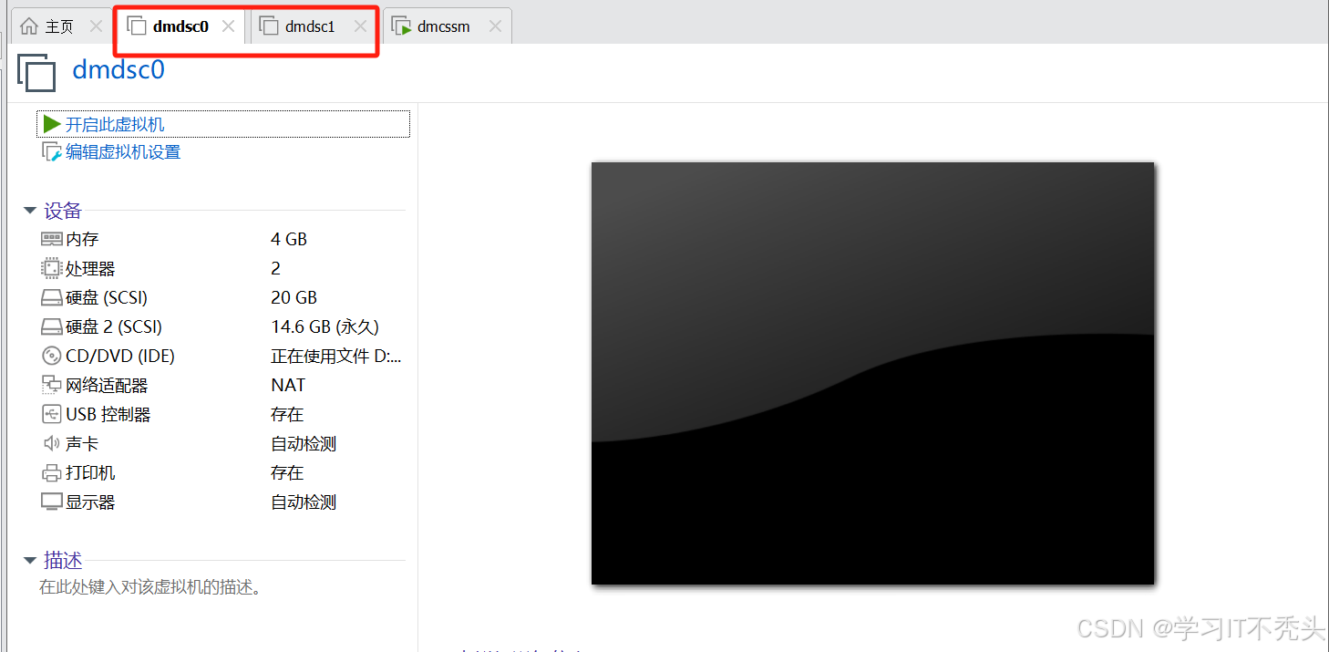Click the 20 GB disk value
Viewport: 1329px width, 652px height.
294,297
